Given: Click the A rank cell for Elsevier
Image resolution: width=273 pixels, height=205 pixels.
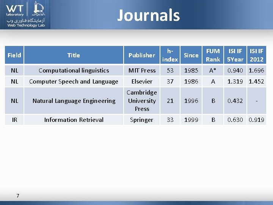Looking at the screenshot, I should coord(213,81).
